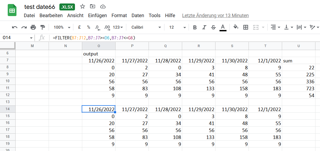
Task: Select cell 183 in row 18
Action: (x=265, y=137)
